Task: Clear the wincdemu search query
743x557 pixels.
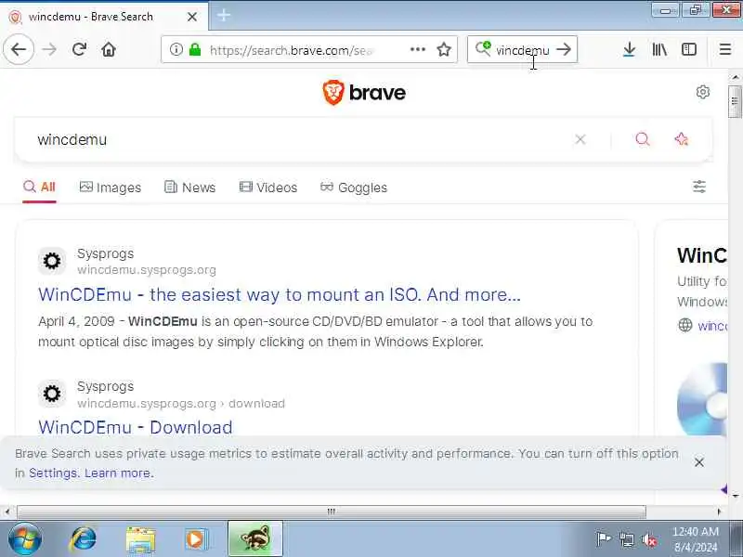Action: coord(580,139)
